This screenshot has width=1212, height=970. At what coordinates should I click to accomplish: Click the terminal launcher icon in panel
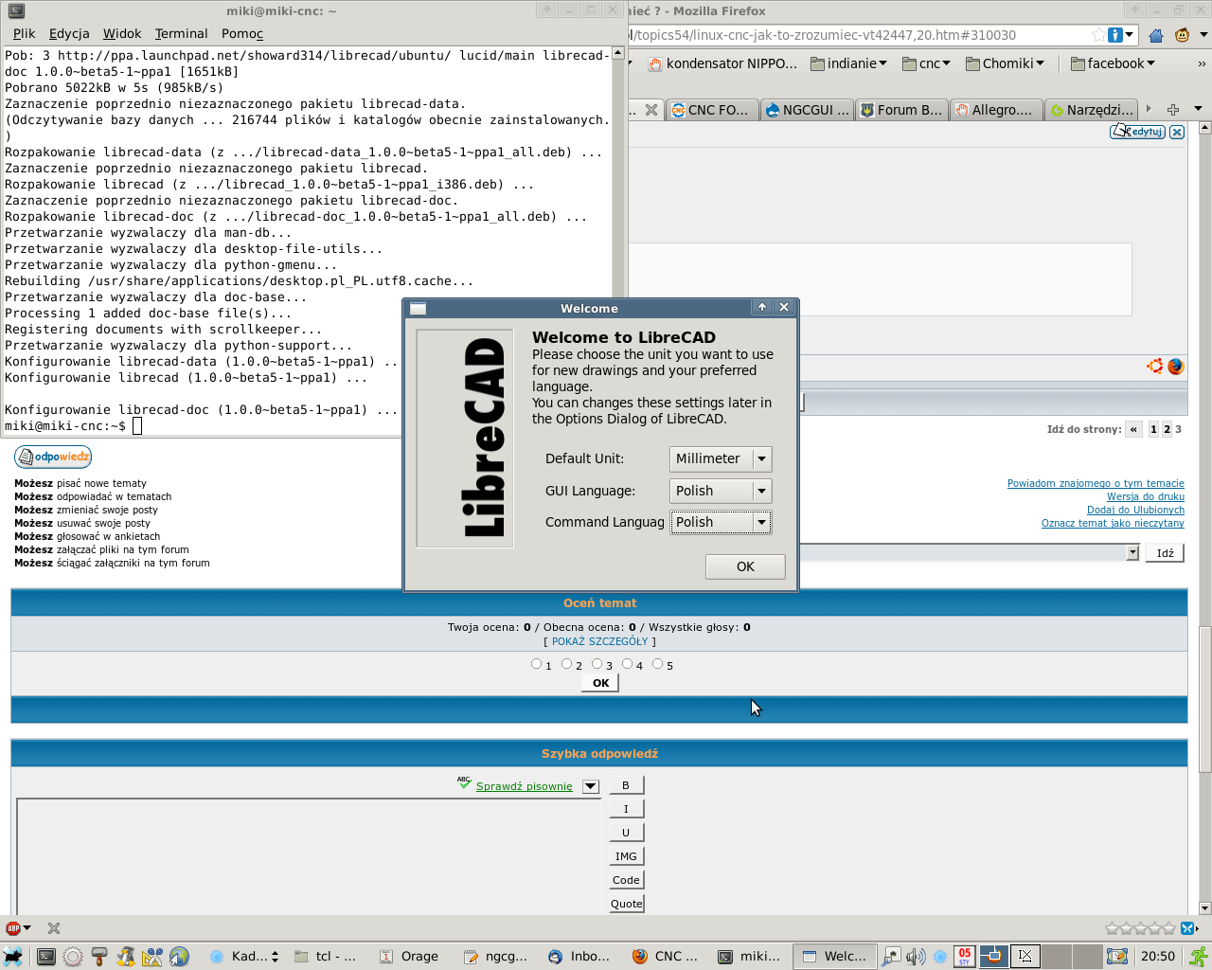tap(45, 957)
